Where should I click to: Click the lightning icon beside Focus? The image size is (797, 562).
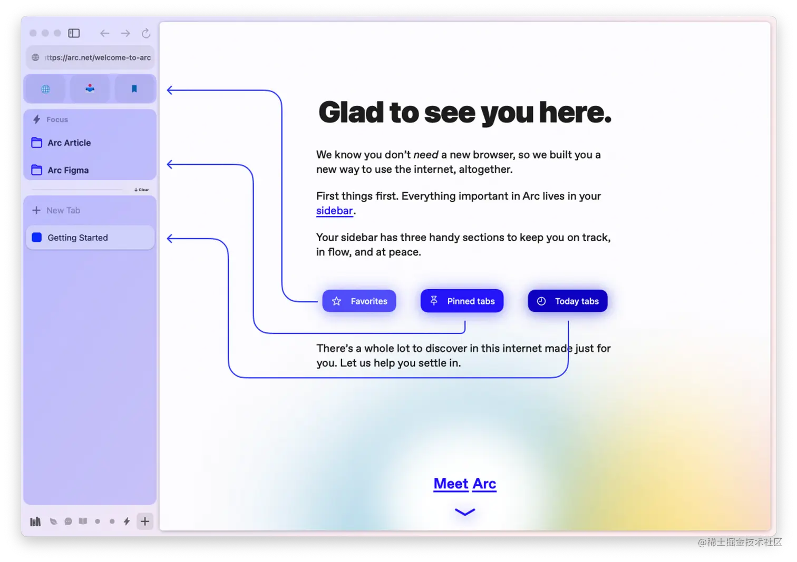pos(36,120)
